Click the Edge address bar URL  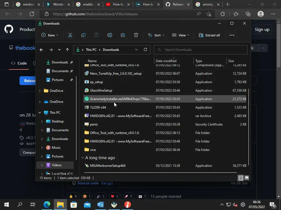pyautogui.click(x=95, y=14)
